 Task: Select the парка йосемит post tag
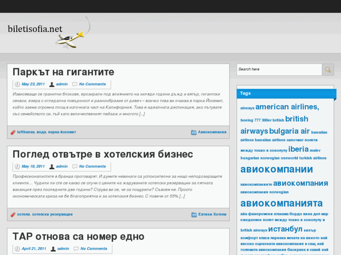[x=62, y=132]
